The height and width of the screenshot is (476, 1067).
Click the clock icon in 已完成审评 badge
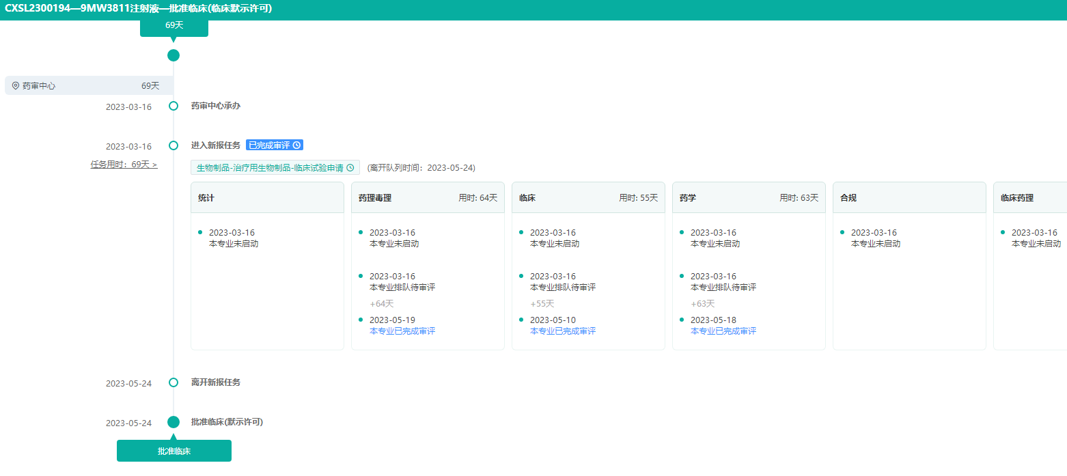pos(296,145)
